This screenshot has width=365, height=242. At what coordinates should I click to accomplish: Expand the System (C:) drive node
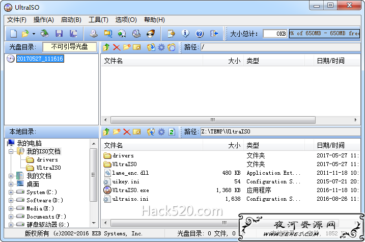(11, 193)
